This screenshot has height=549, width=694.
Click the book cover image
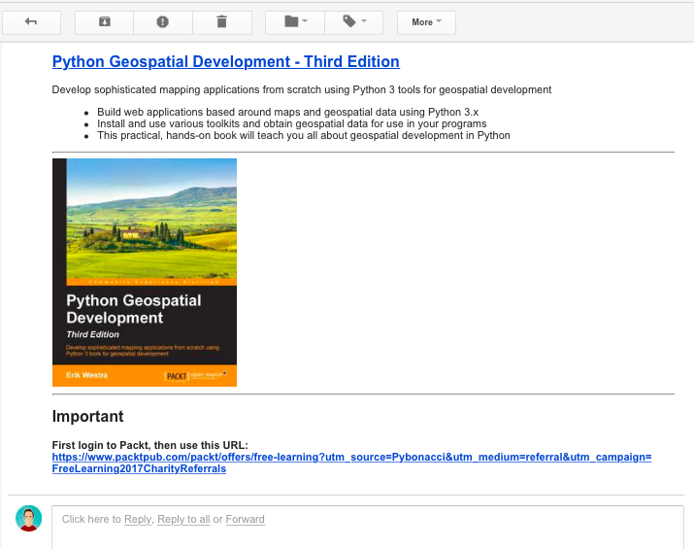point(145,272)
